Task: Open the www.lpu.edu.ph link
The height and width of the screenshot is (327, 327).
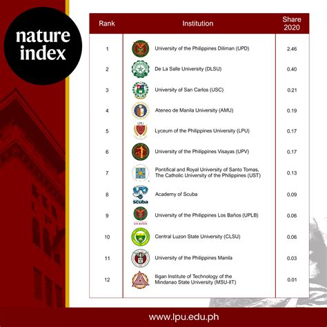Action: 184,317
